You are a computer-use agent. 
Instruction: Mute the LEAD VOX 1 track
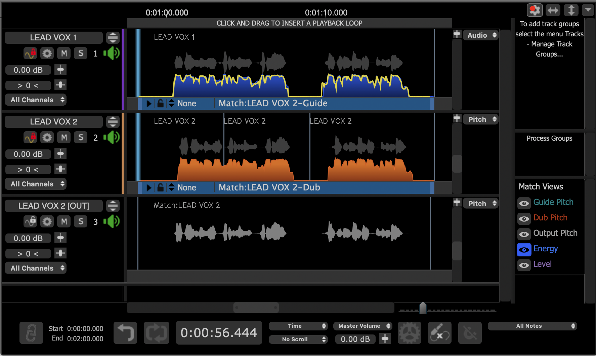point(64,53)
